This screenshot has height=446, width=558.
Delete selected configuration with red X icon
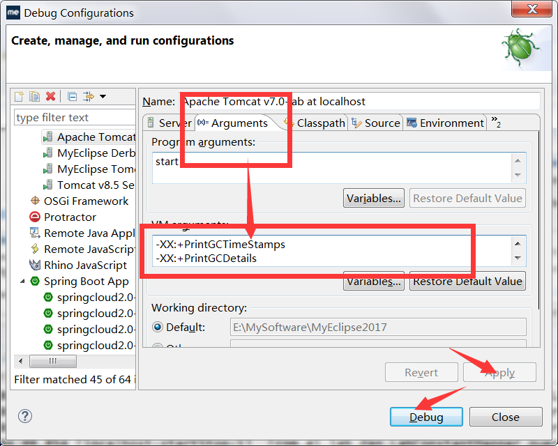tap(50, 96)
